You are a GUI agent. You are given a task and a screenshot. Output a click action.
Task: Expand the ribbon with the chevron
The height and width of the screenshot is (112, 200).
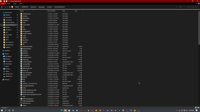pos(197,4)
